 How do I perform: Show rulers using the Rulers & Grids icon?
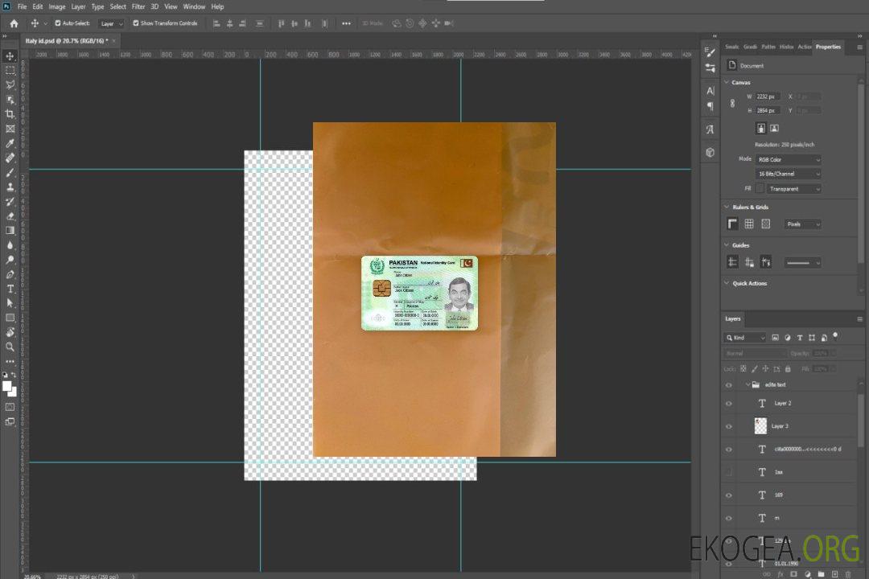pos(732,224)
